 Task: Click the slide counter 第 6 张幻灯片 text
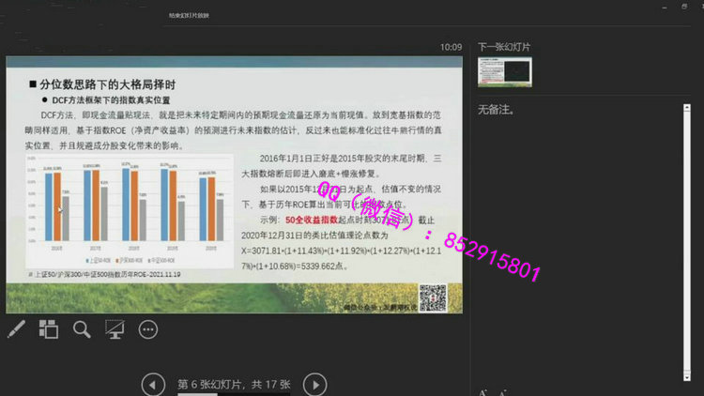click(234, 384)
